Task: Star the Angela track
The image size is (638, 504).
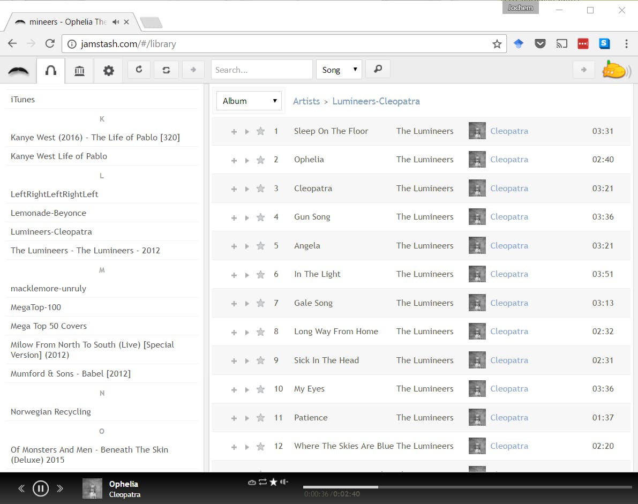Action: click(261, 246)
